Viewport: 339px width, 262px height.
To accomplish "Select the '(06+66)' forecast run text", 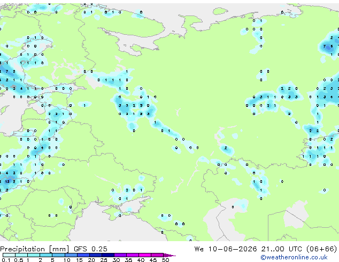I will [322, 249].
